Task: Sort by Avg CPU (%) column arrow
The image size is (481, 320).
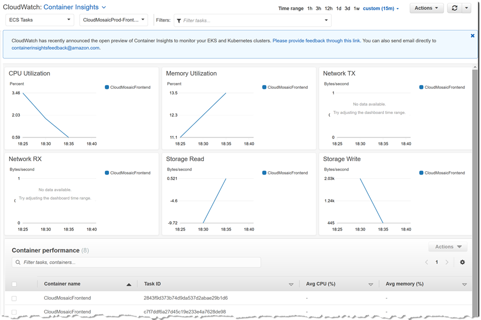Action: point(370,284)
